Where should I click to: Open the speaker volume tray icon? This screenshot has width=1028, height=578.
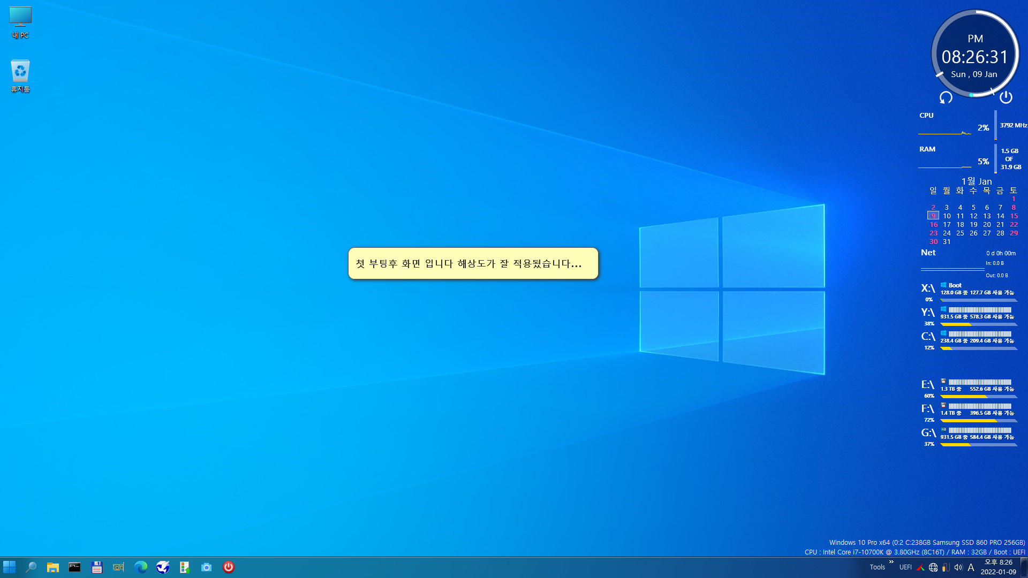958,567
